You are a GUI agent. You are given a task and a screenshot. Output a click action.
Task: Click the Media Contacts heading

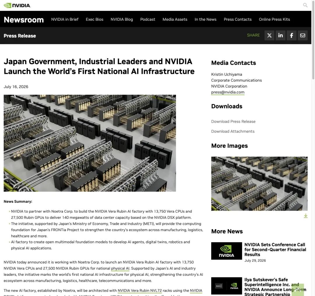click(233, 63)
